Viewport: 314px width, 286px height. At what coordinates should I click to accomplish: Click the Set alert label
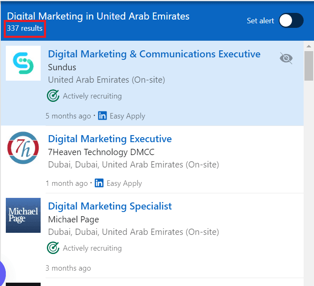coord(260,21)
